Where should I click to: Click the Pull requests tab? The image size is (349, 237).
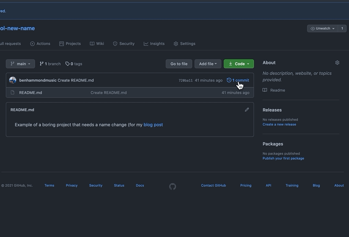(x=10, y=44)
